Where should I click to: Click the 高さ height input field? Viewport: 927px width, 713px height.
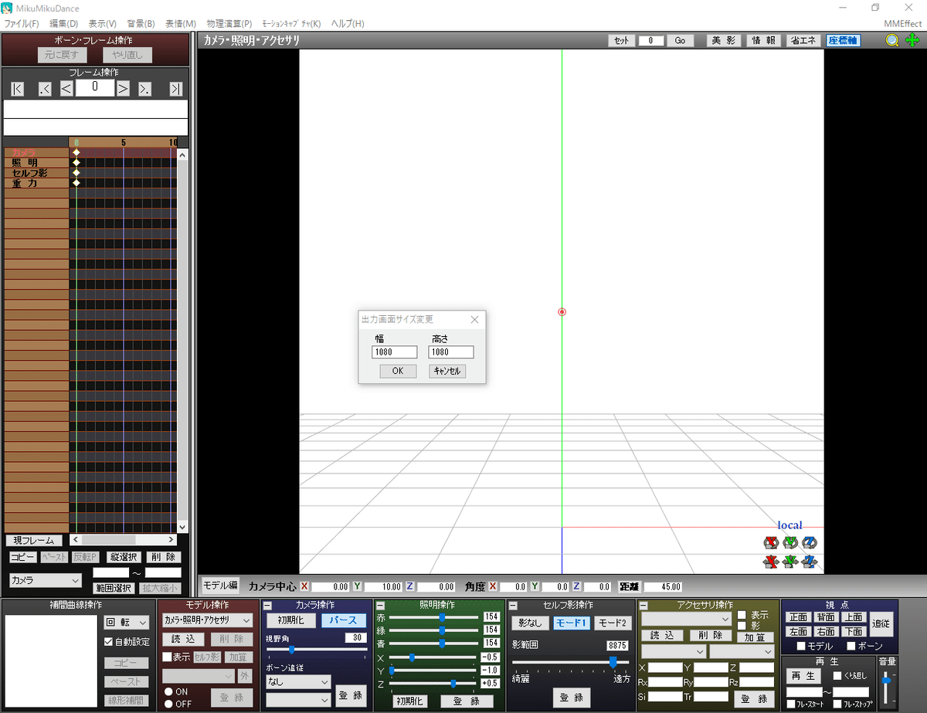[451, 352]
